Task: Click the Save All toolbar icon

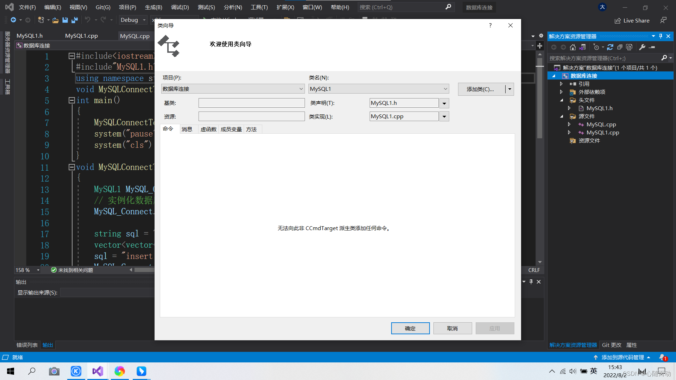Action: pos(74,20)
